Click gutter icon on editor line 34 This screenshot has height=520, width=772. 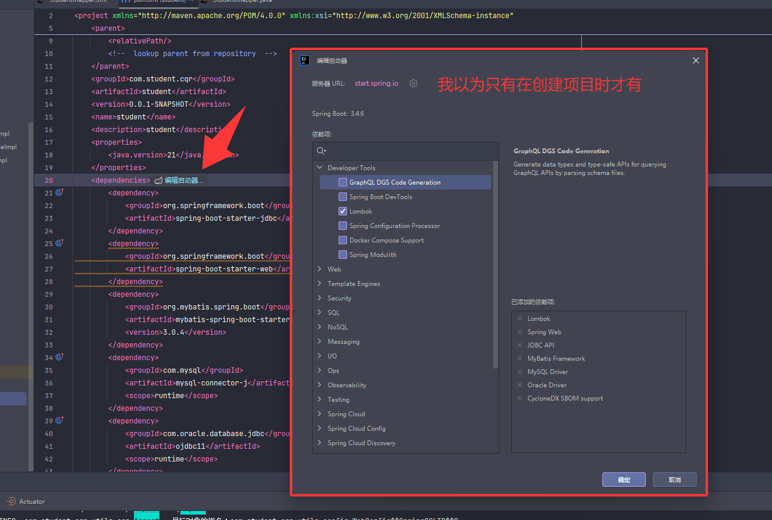[60, 357]
